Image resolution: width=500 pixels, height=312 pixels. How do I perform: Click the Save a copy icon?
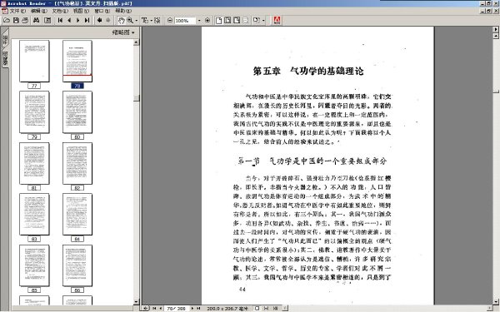point(16,20)
